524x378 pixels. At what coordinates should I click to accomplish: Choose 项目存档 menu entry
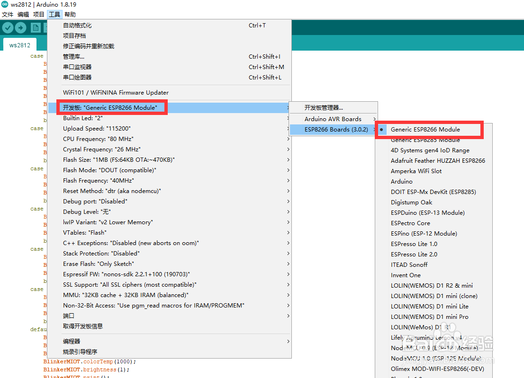pos(170,35)
